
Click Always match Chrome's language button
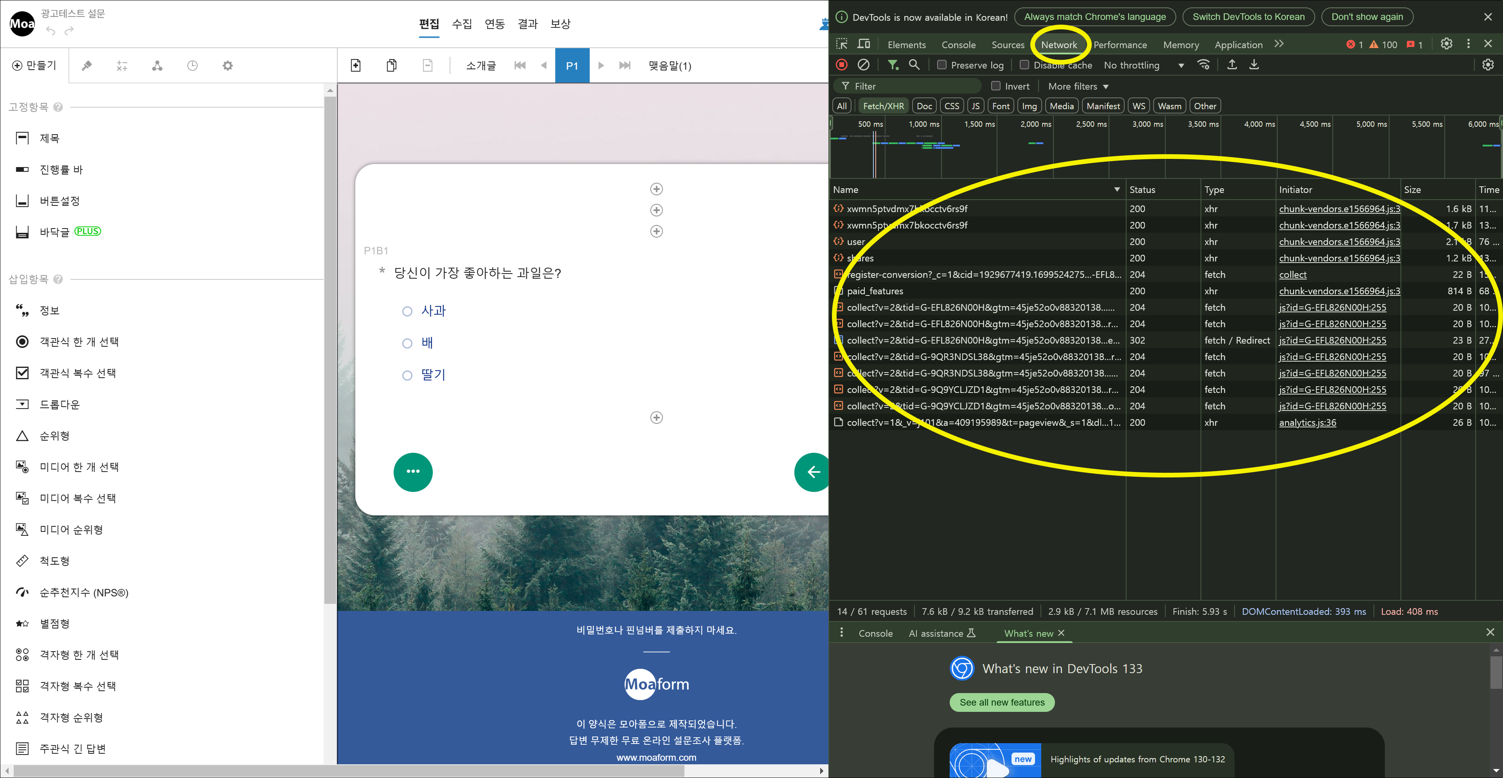[x=1095, y=17]
